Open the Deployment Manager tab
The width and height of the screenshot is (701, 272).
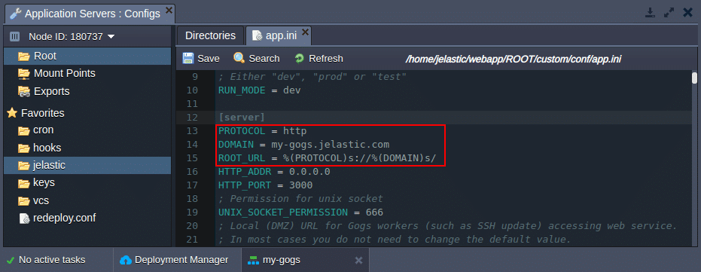click(175, 260)
